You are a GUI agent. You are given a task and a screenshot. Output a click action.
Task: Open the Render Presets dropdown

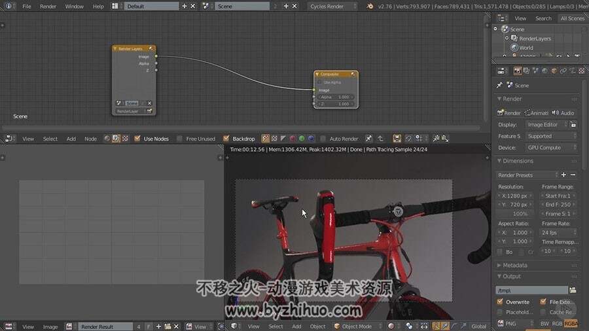tap(527, 175)
